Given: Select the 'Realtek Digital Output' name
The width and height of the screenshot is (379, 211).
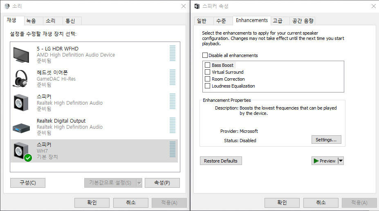Looking at the screenshot, I should click(61, 121).
